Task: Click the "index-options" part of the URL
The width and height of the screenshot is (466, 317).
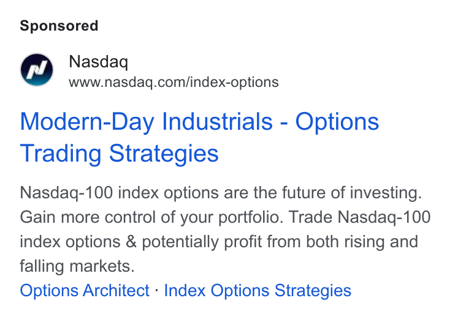Action: 234,83
